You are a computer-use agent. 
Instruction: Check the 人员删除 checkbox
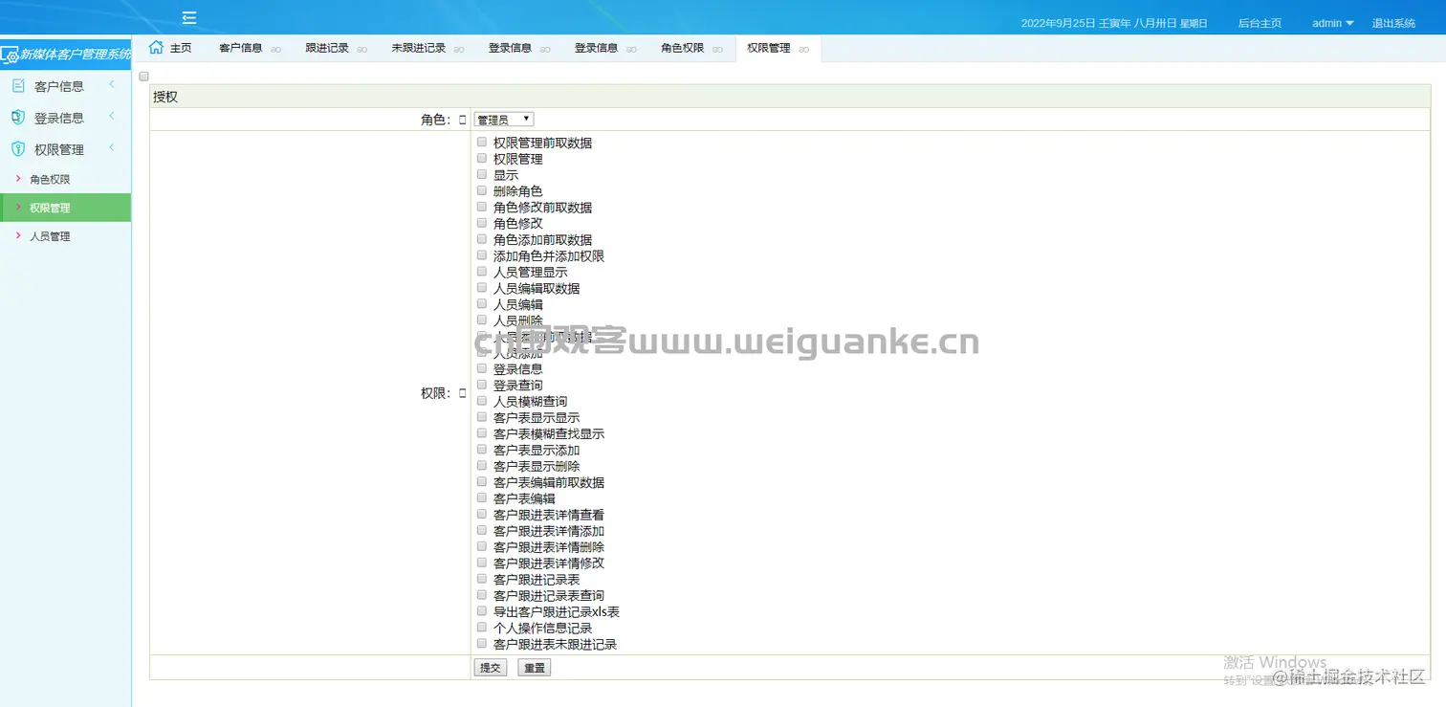pyautogui.click(x=482, y=320)
